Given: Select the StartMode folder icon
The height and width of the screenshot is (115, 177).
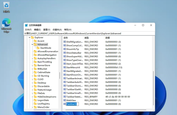Looking at the screenshot, I should click(x=38, y=48).
